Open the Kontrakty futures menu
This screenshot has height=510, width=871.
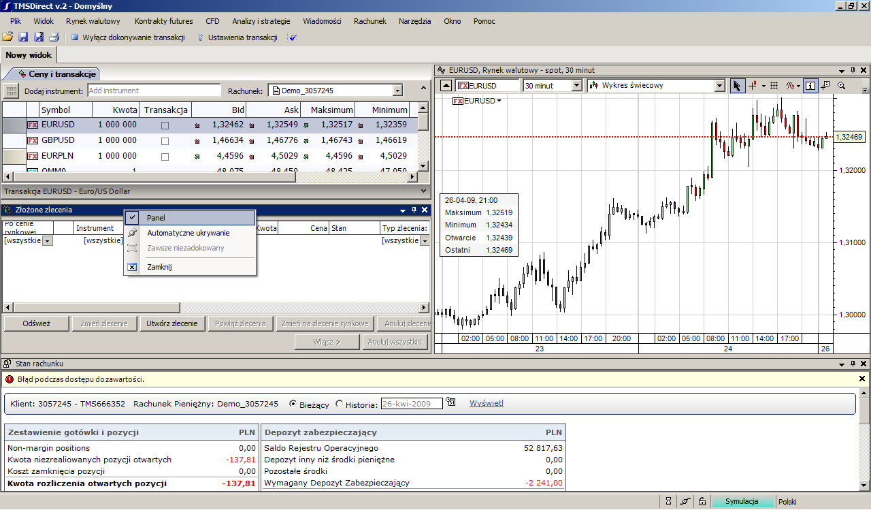coord(164,21)
